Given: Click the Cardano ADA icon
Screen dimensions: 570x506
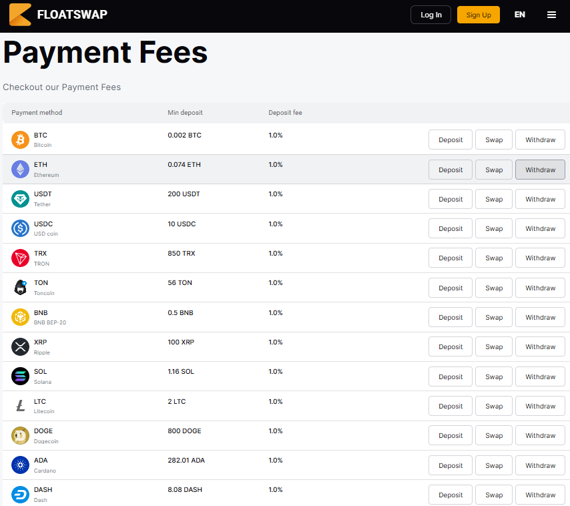Looking at the screenshot, I should coord(20,465).
